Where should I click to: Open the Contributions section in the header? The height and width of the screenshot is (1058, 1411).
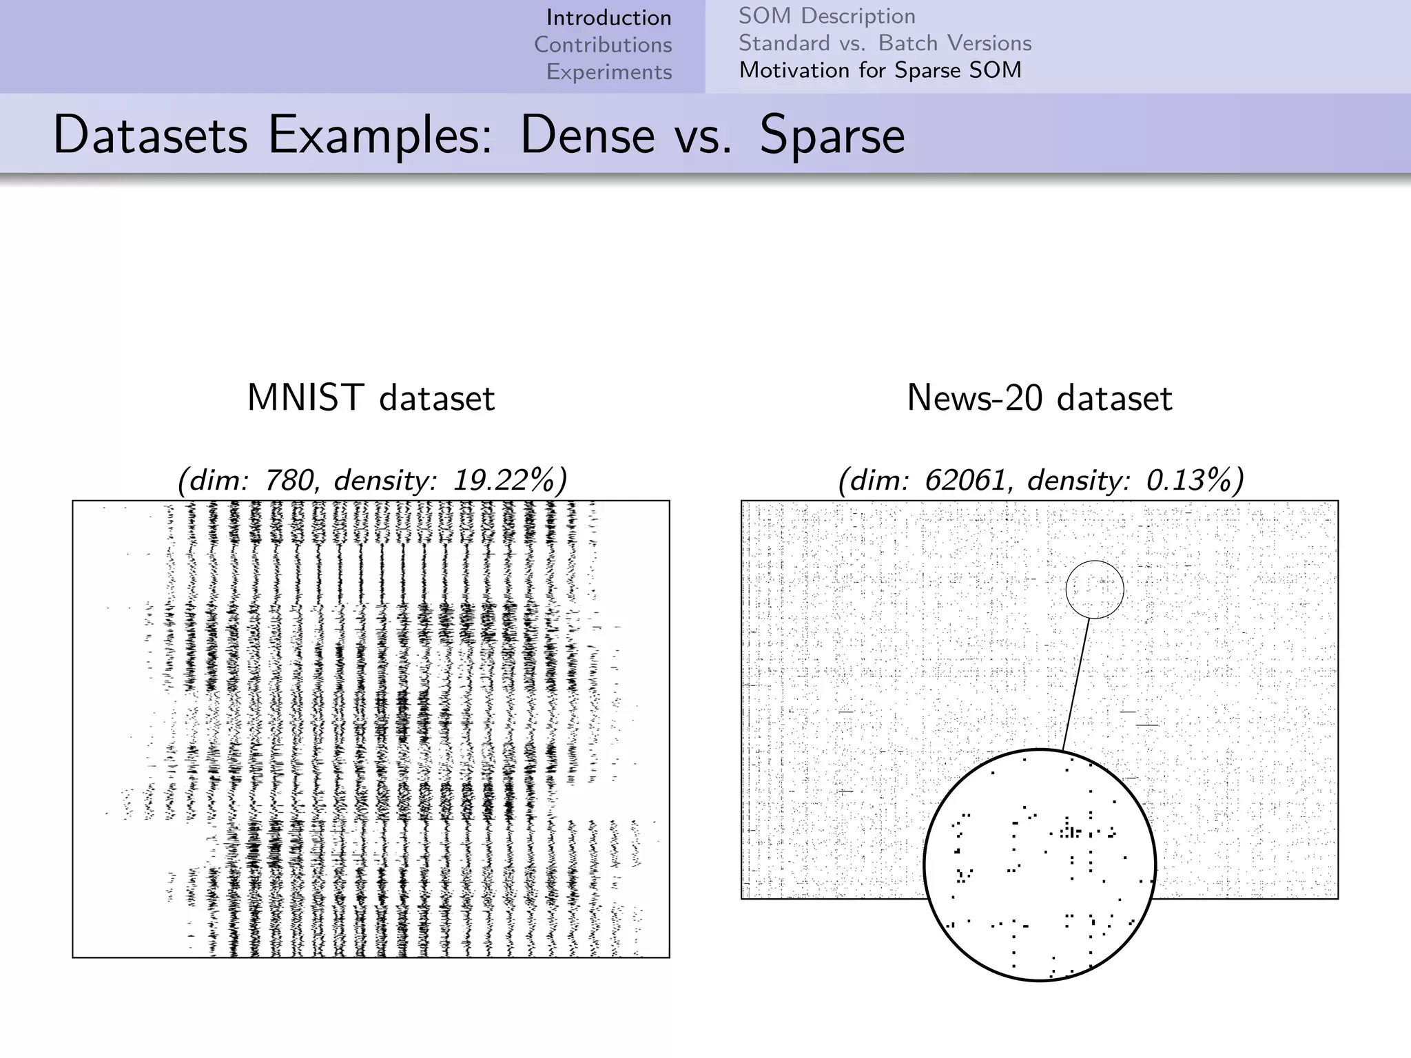click(x=603, y=45)
